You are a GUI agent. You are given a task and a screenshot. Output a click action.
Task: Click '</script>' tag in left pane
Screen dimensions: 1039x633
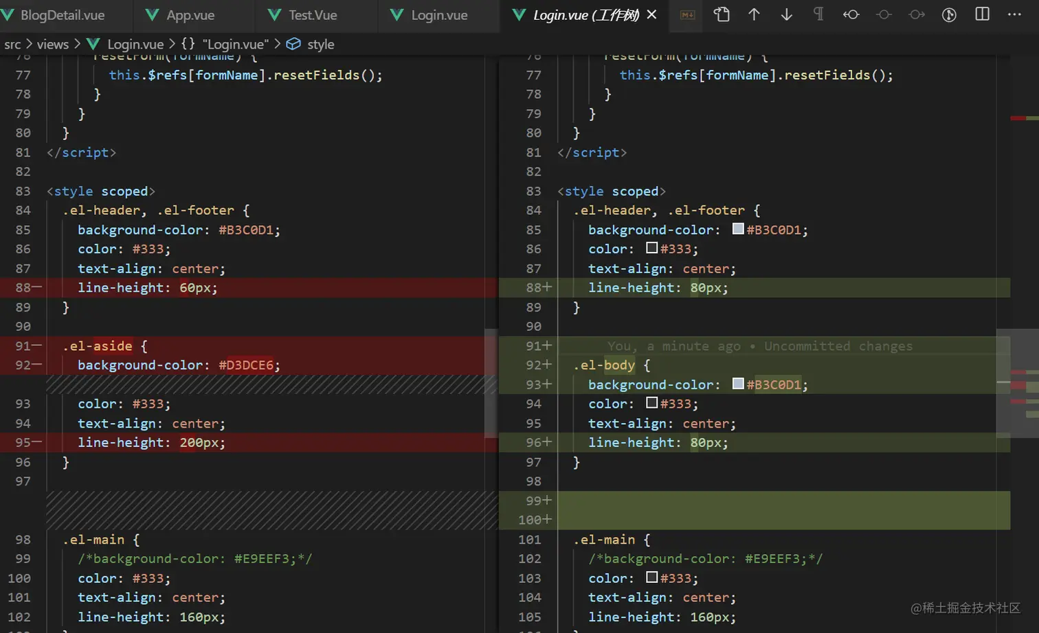[x=81, y=152]
